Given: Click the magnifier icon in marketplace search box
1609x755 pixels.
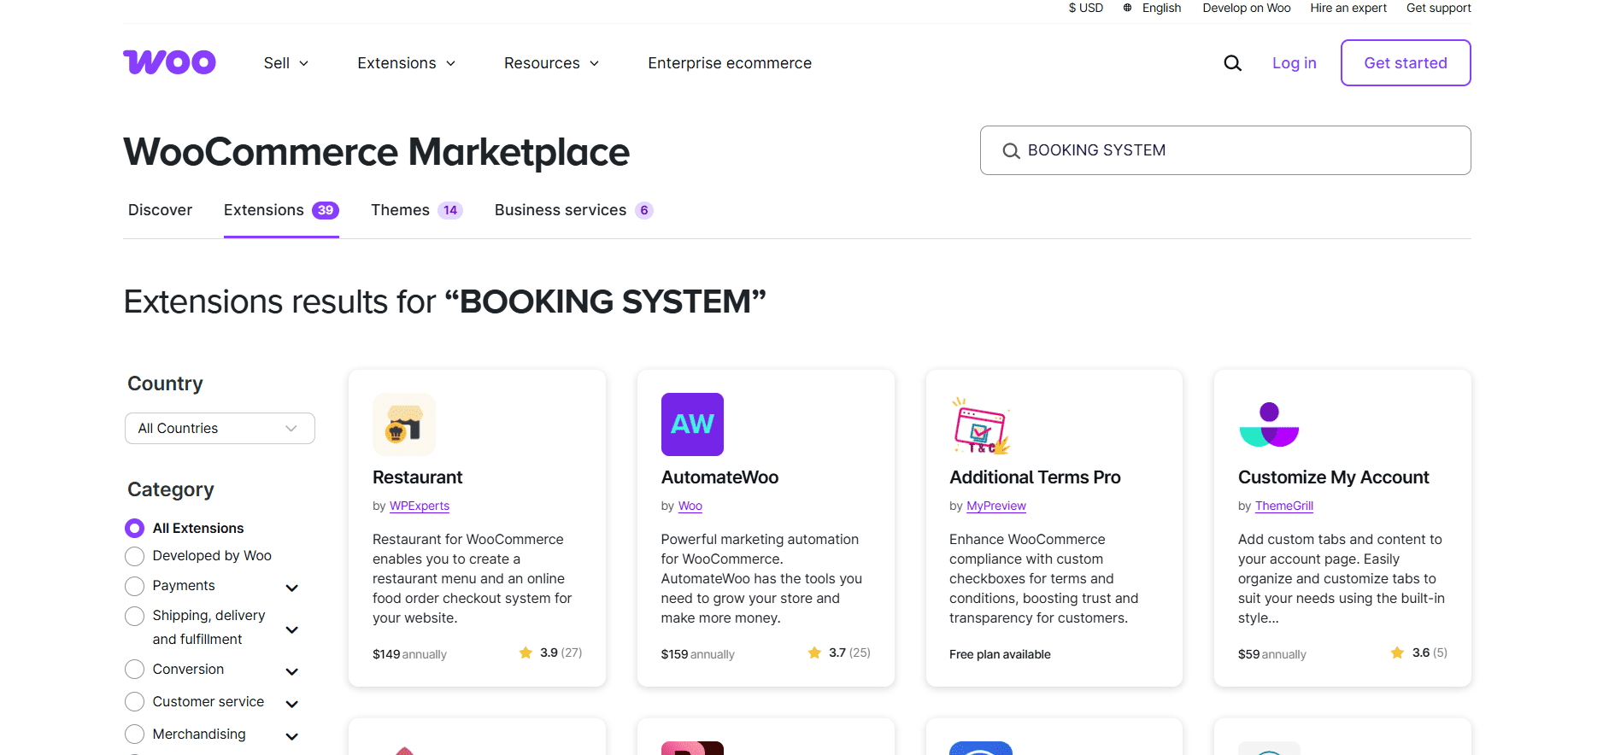Looking at the screenshot, I should coord(1011,151).
